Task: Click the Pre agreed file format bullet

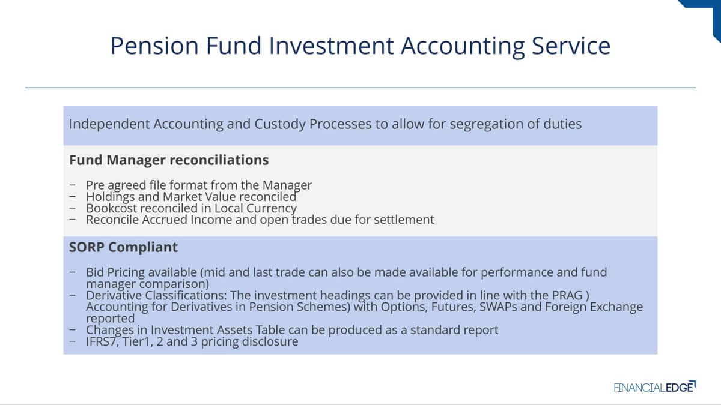Action: click(199, 185)
